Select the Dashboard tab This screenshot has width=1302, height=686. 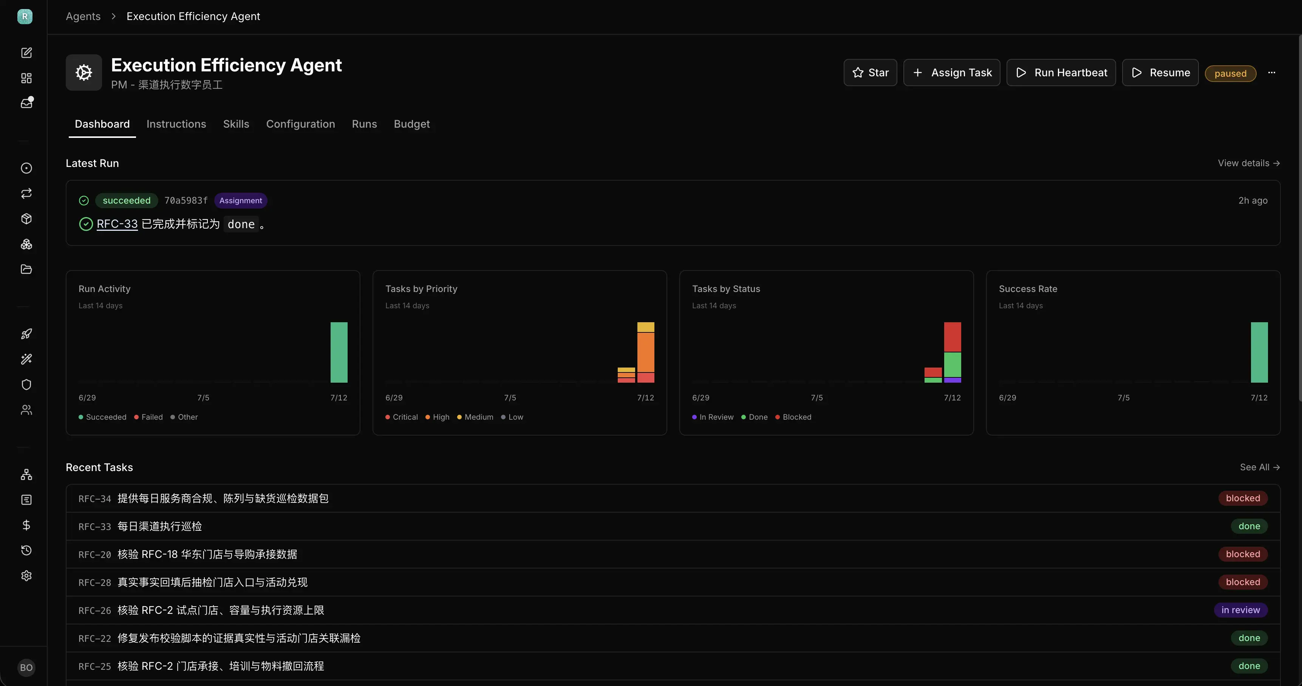tap(102, 124)
